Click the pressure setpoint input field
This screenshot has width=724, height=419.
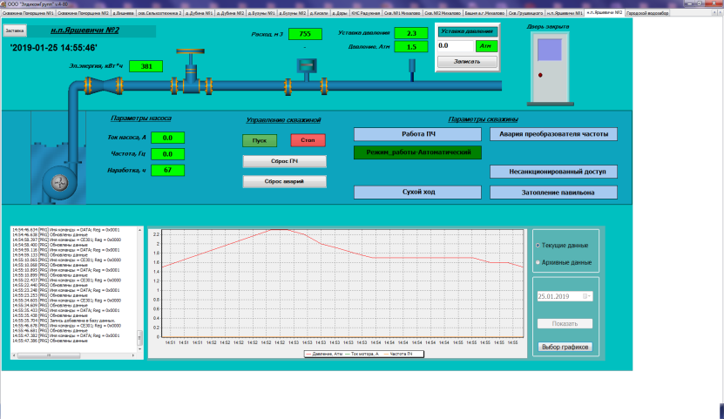click(x=456, y=45)
